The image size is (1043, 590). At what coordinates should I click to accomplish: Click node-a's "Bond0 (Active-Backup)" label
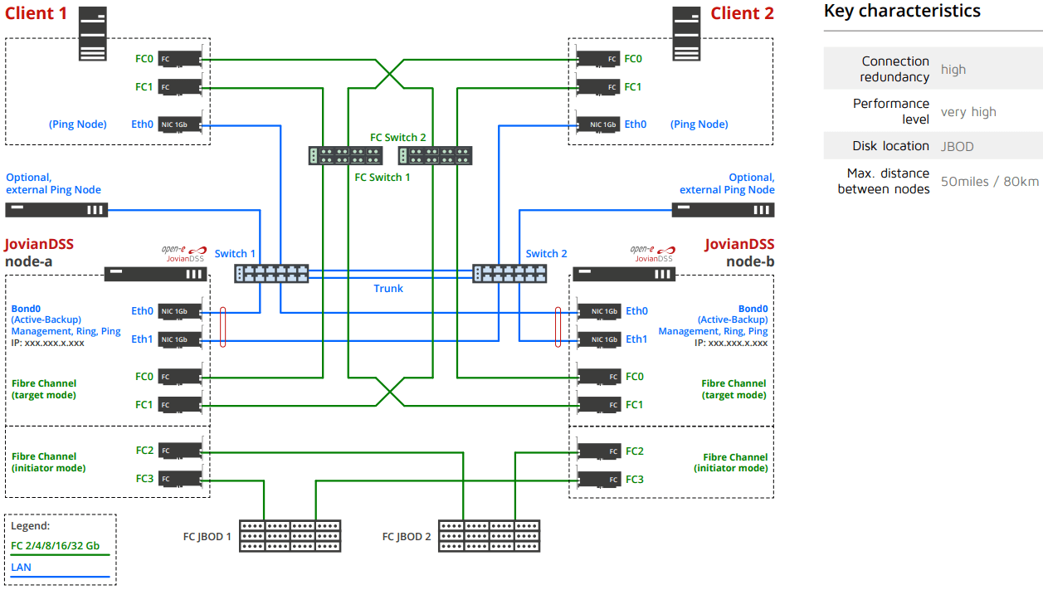click(x=46, y=314)
